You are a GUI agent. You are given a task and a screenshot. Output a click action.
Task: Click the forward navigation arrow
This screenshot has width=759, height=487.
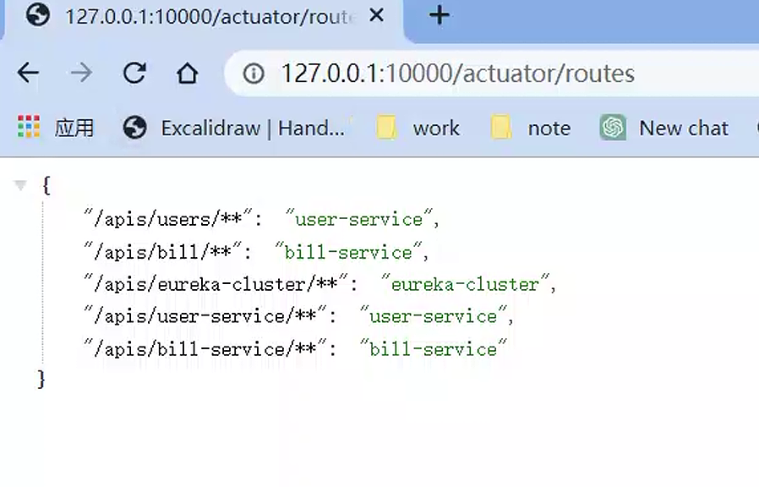point(81,74)
